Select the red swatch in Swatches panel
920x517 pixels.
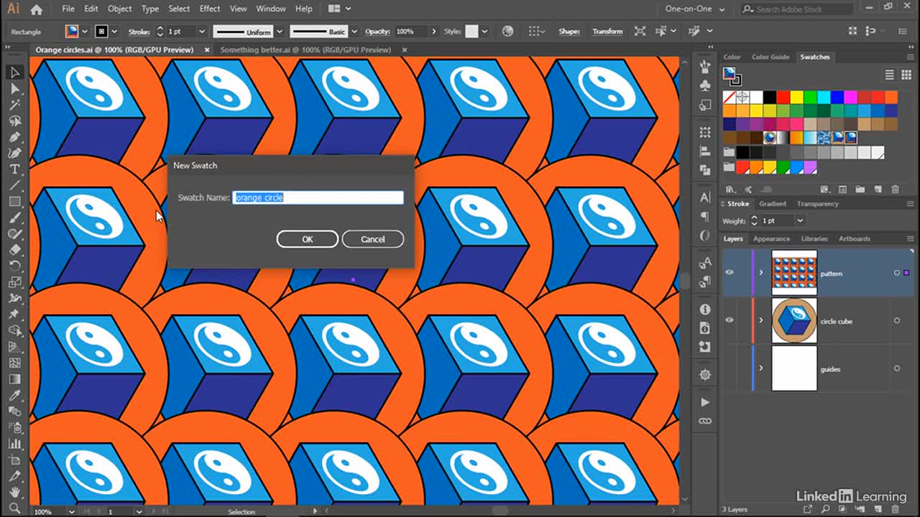(x=783, y=97)
